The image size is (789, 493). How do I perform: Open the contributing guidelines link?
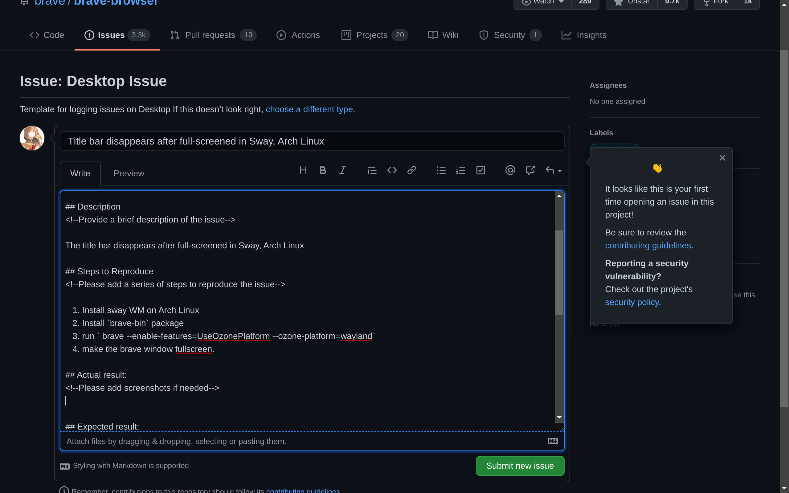(649, 245)
